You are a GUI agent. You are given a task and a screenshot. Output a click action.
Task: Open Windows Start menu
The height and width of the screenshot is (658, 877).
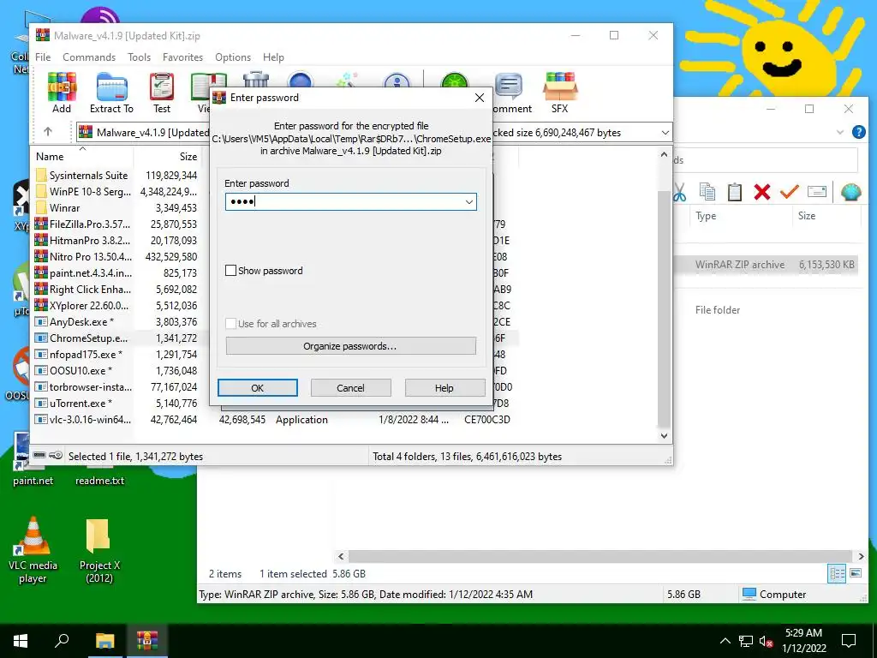(x=21, y=640)
